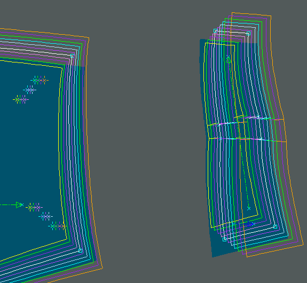Viewport: 307px width, 283px height.
Task: Click the middle drill marker in lower group
Action: pyautogui.click(x=45, y=217)
